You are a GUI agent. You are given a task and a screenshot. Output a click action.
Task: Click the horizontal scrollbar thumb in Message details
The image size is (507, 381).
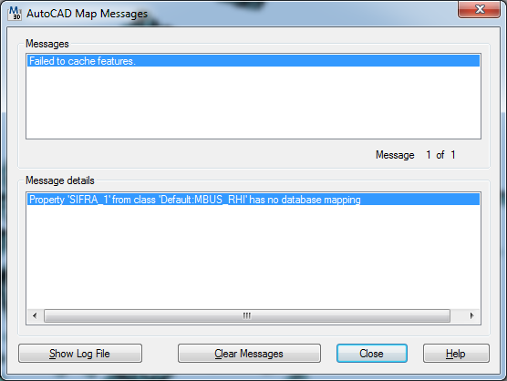[x=247, y=315]
